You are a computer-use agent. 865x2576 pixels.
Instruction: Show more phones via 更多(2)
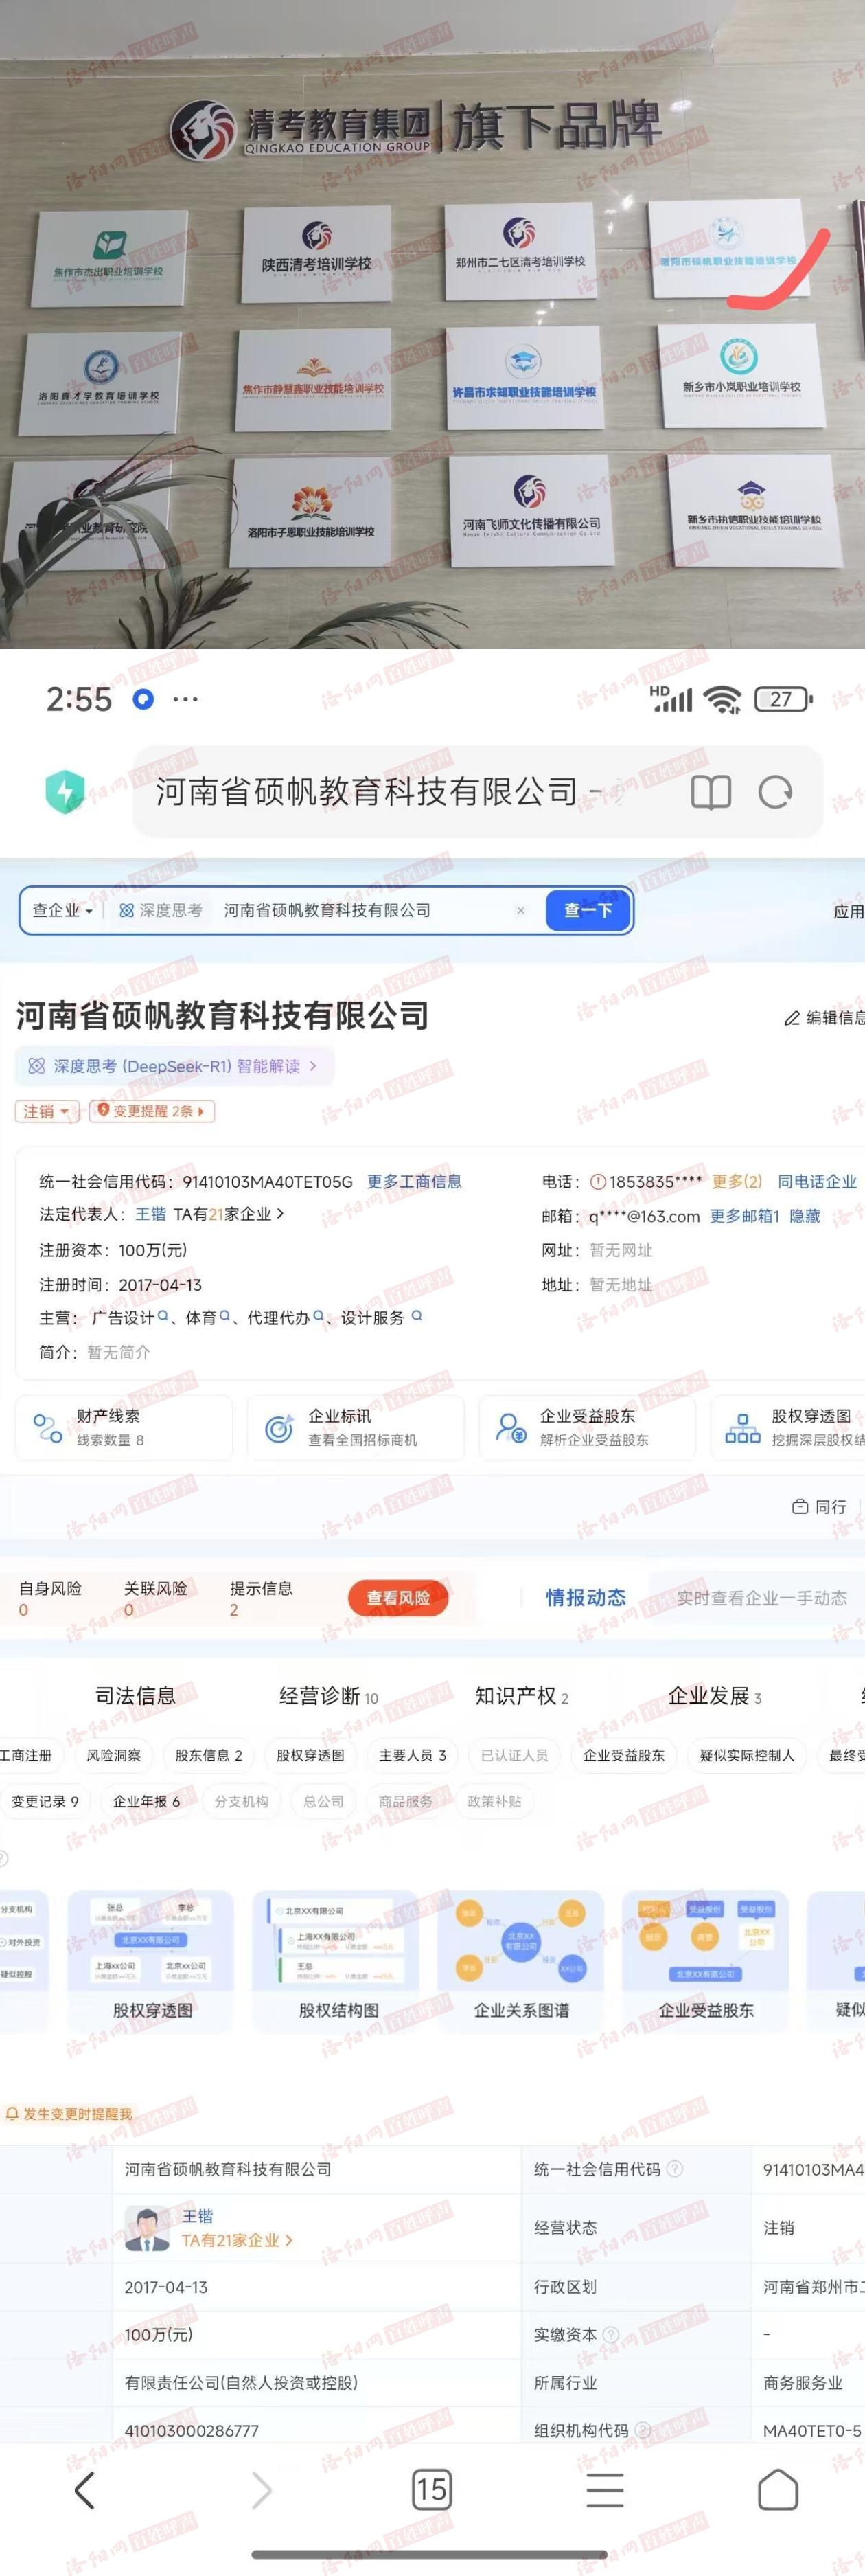(x=736, y=1181)
